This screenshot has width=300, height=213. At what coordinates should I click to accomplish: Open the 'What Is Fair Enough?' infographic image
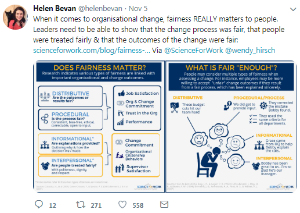(231, 126)
